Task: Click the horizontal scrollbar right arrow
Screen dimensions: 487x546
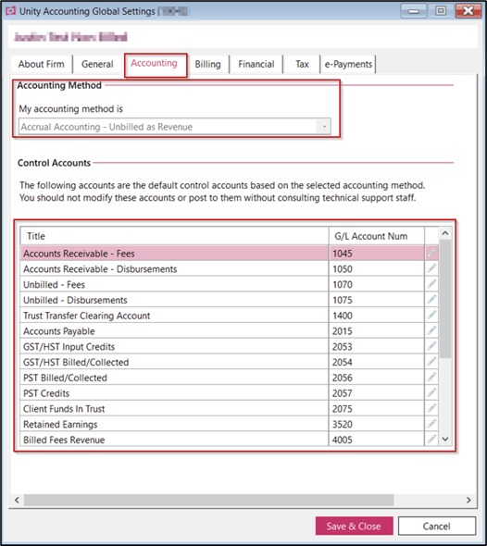Action: pos(468,500)
